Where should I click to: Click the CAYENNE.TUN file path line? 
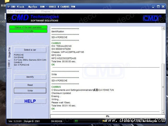point(83,90)
